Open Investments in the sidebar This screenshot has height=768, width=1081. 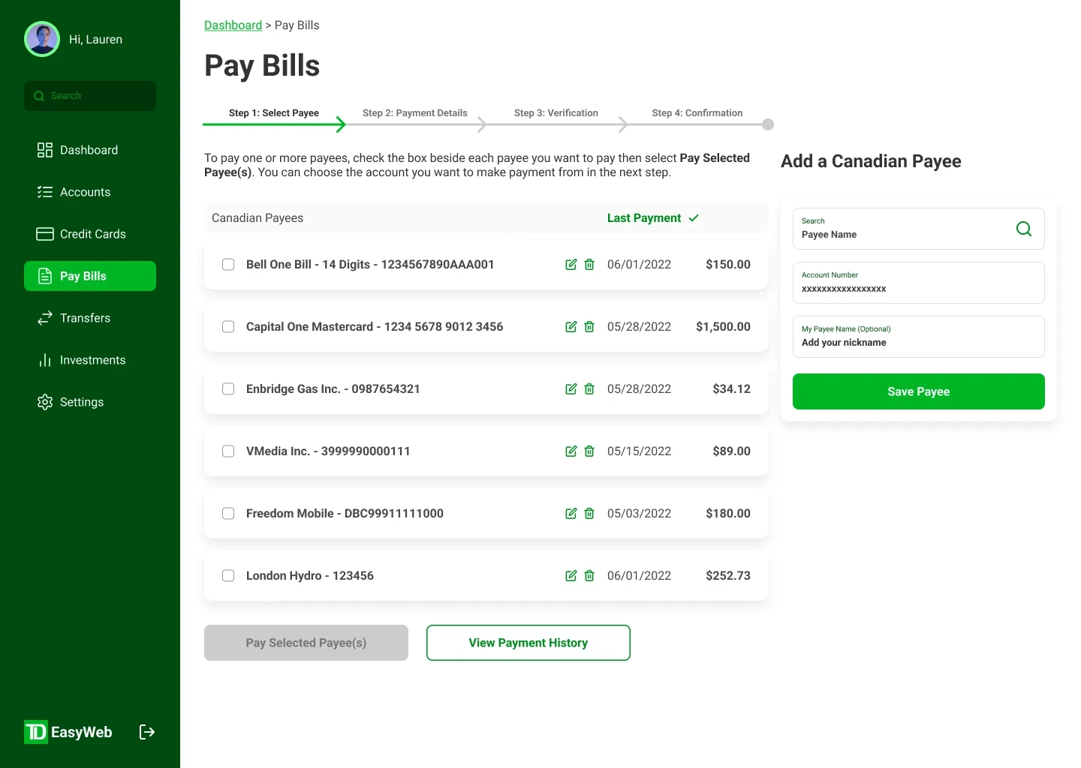(x=90, y=360)
